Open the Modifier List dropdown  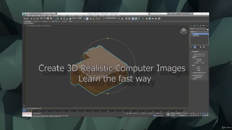(x=199, y=32)
